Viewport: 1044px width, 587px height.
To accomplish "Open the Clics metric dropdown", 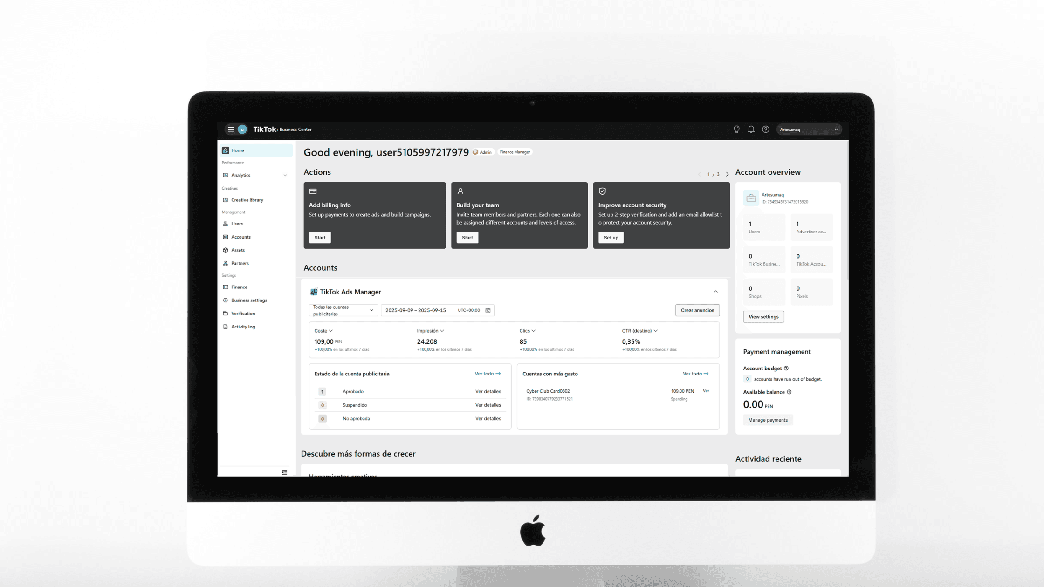I will 528,331.
